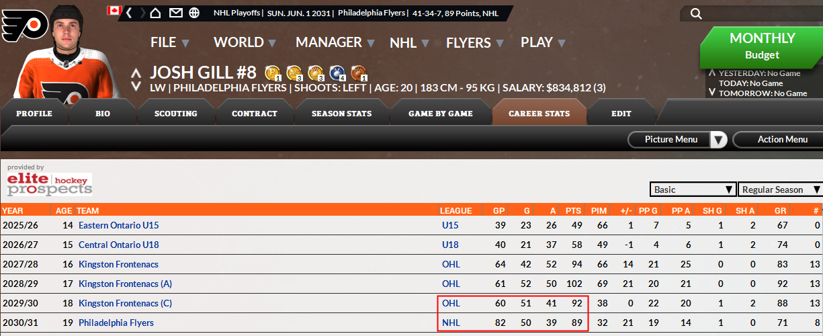The height and width of the screenshot is (336, 823).
Task: Go to next player with down arrow
Action: tap(136, 87)
